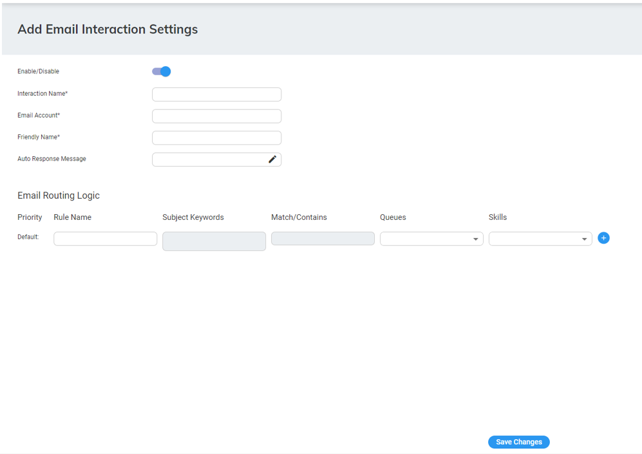
Task: Click the Skills column header
Action: 498,217
